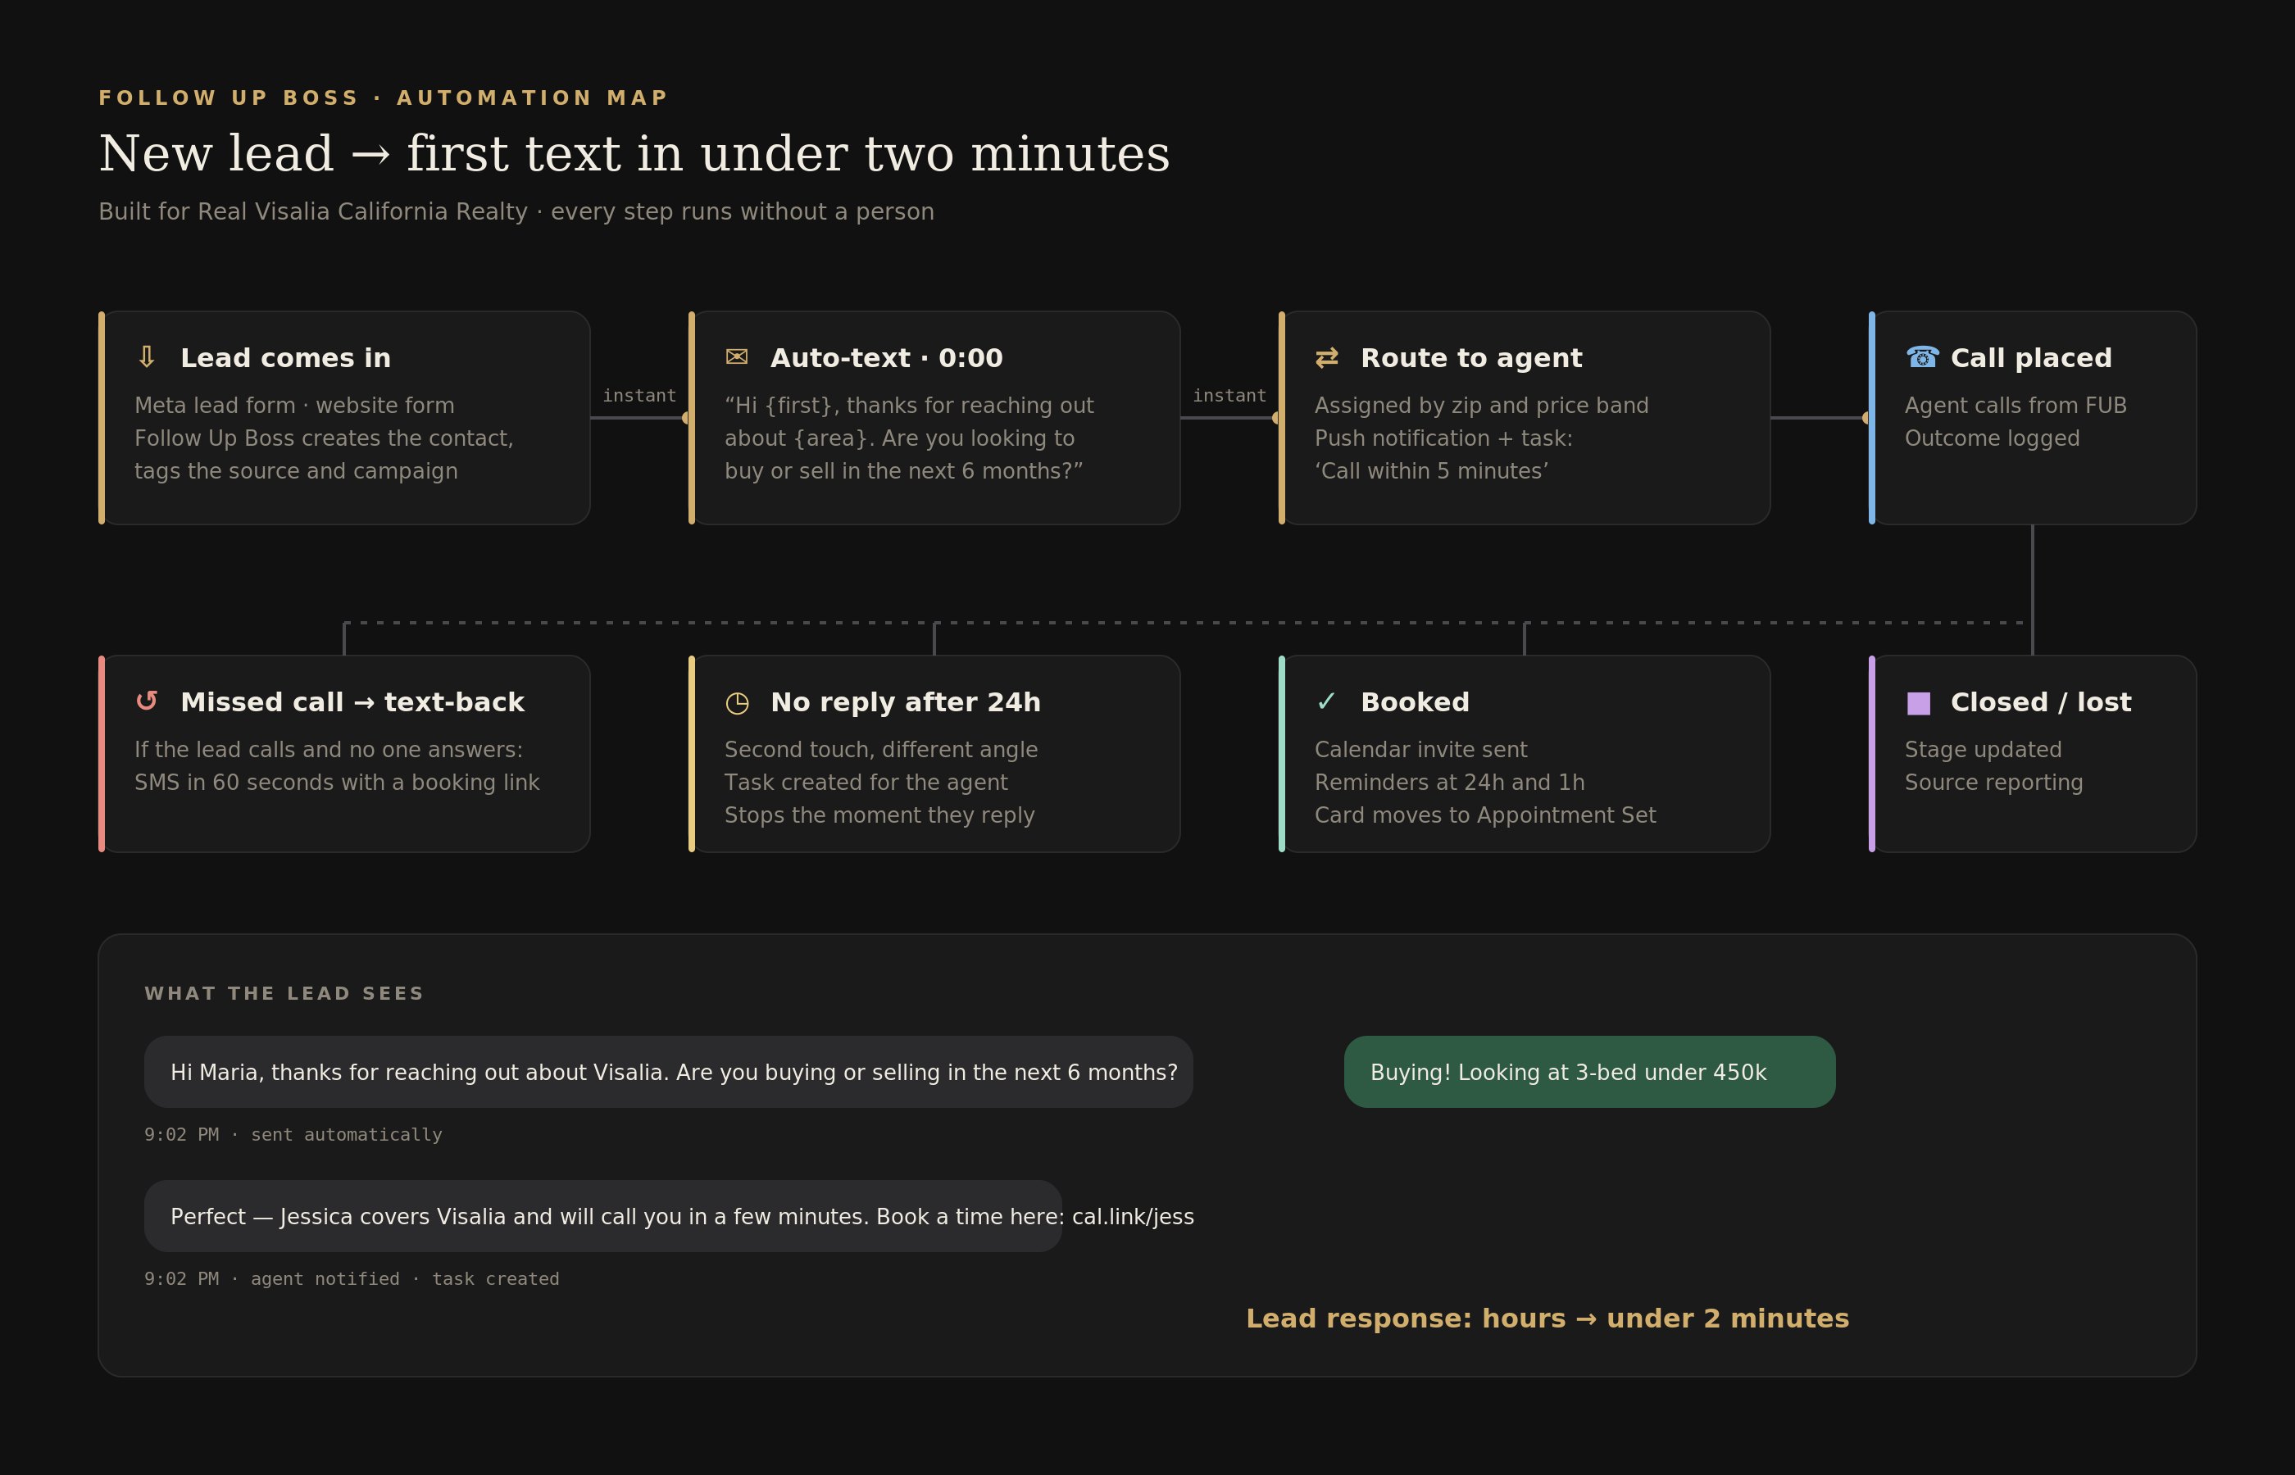The image size is (2295, 1475).
Task: Click the swap-arrows icon beside Route to agent
Action: (1327, 357)
